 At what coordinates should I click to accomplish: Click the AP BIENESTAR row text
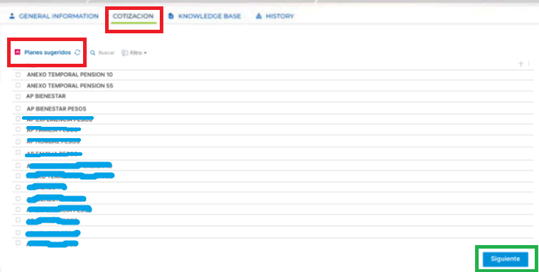46,96
